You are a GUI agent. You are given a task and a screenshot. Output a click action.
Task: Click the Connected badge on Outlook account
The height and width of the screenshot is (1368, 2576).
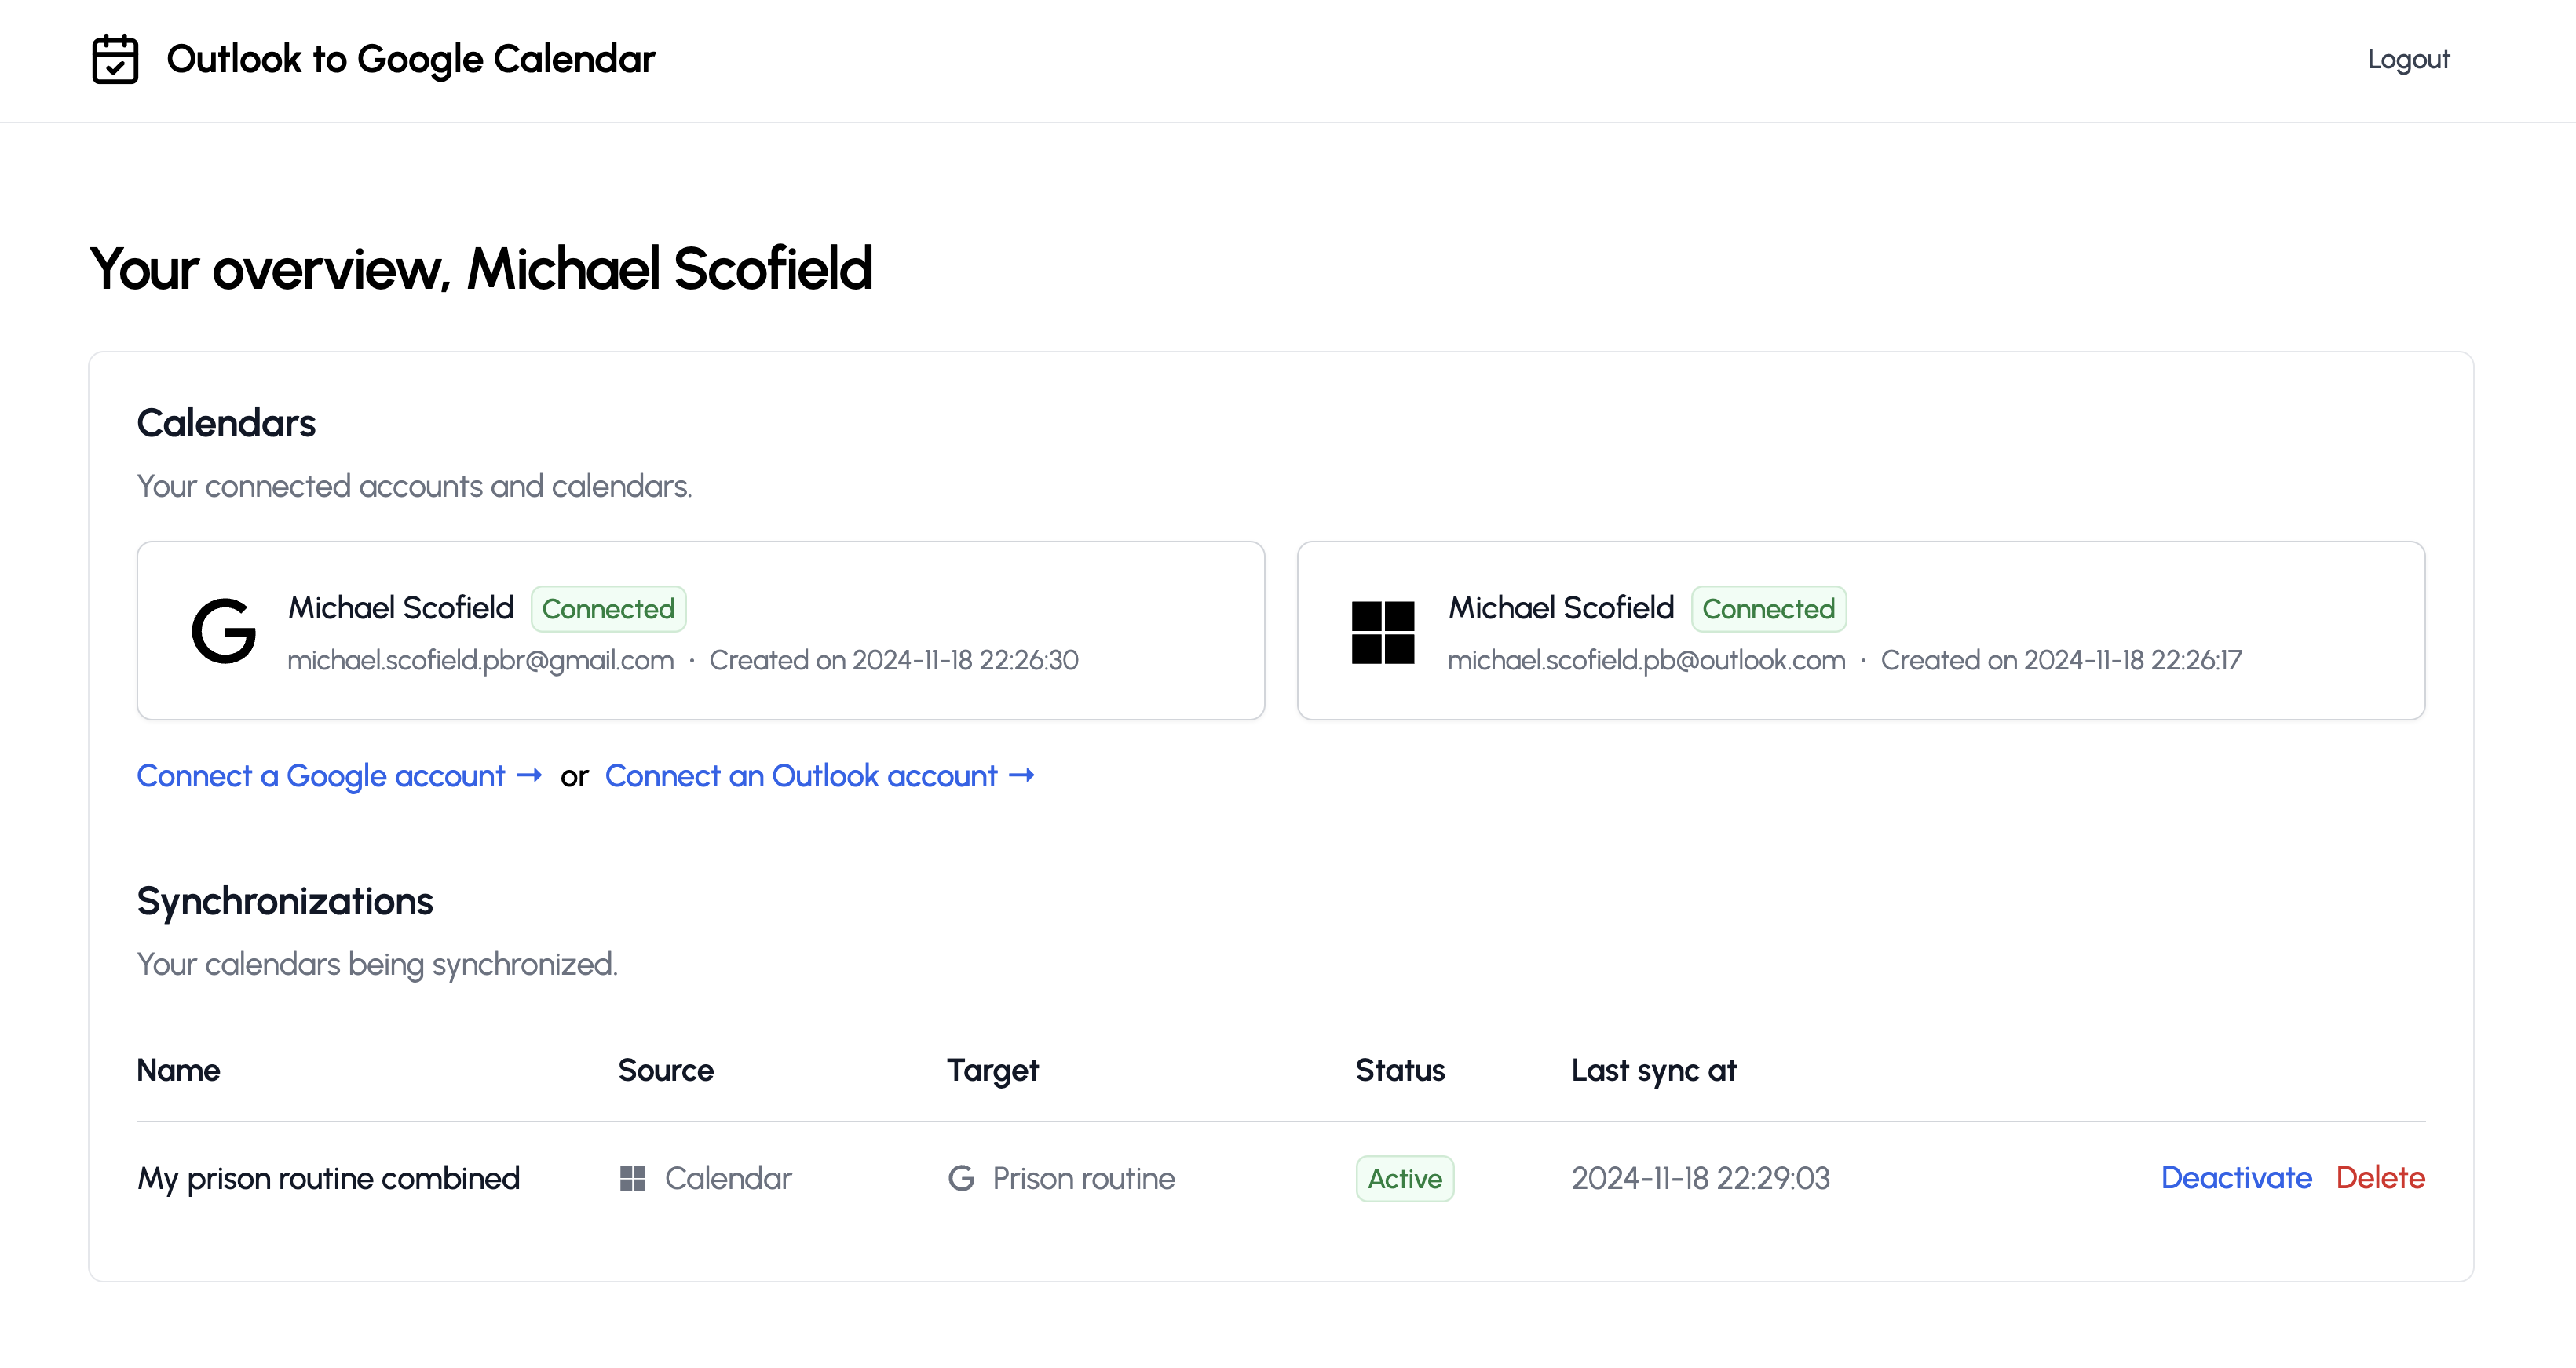pyautogui.click(x=1768, y=609)
